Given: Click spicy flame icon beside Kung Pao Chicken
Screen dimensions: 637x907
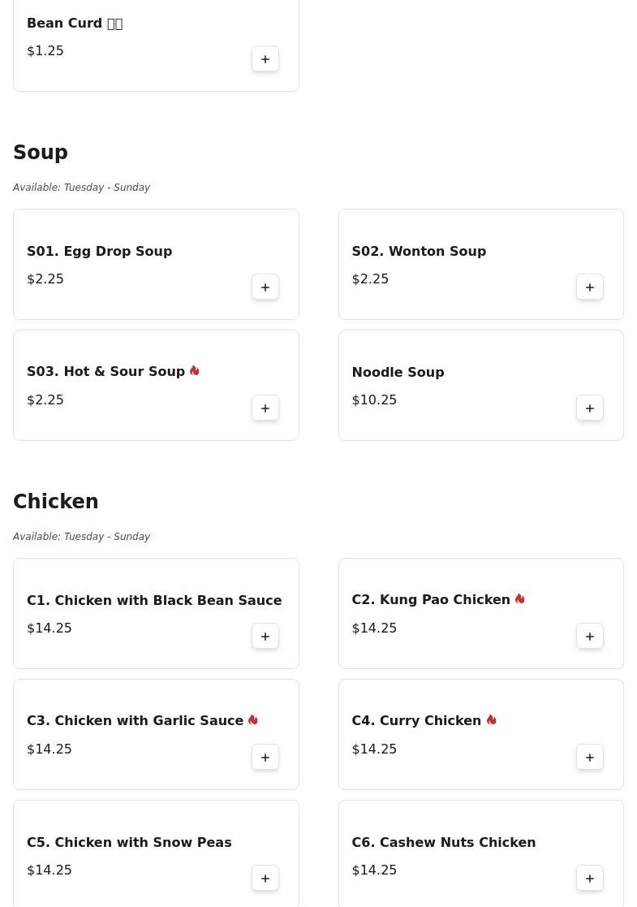Looking at the screenshot, I should [520, 599].
